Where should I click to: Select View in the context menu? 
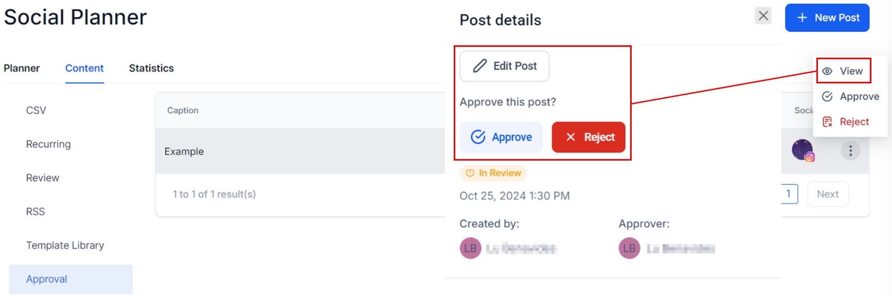[844, 71]
